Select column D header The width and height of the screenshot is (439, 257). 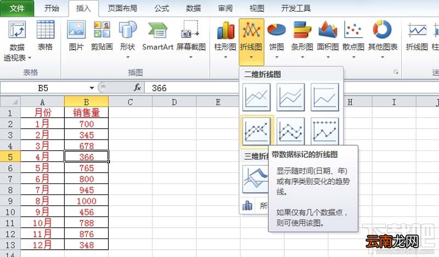[x=174, y=102]
